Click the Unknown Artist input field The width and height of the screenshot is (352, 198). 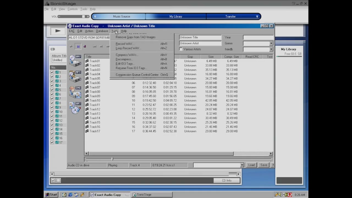[200, 43]
